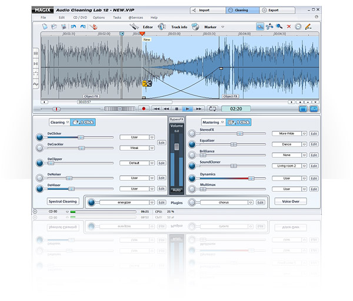Click the object curve tool in the toolbar
353x301 pixels.
(x=269, y=27)
